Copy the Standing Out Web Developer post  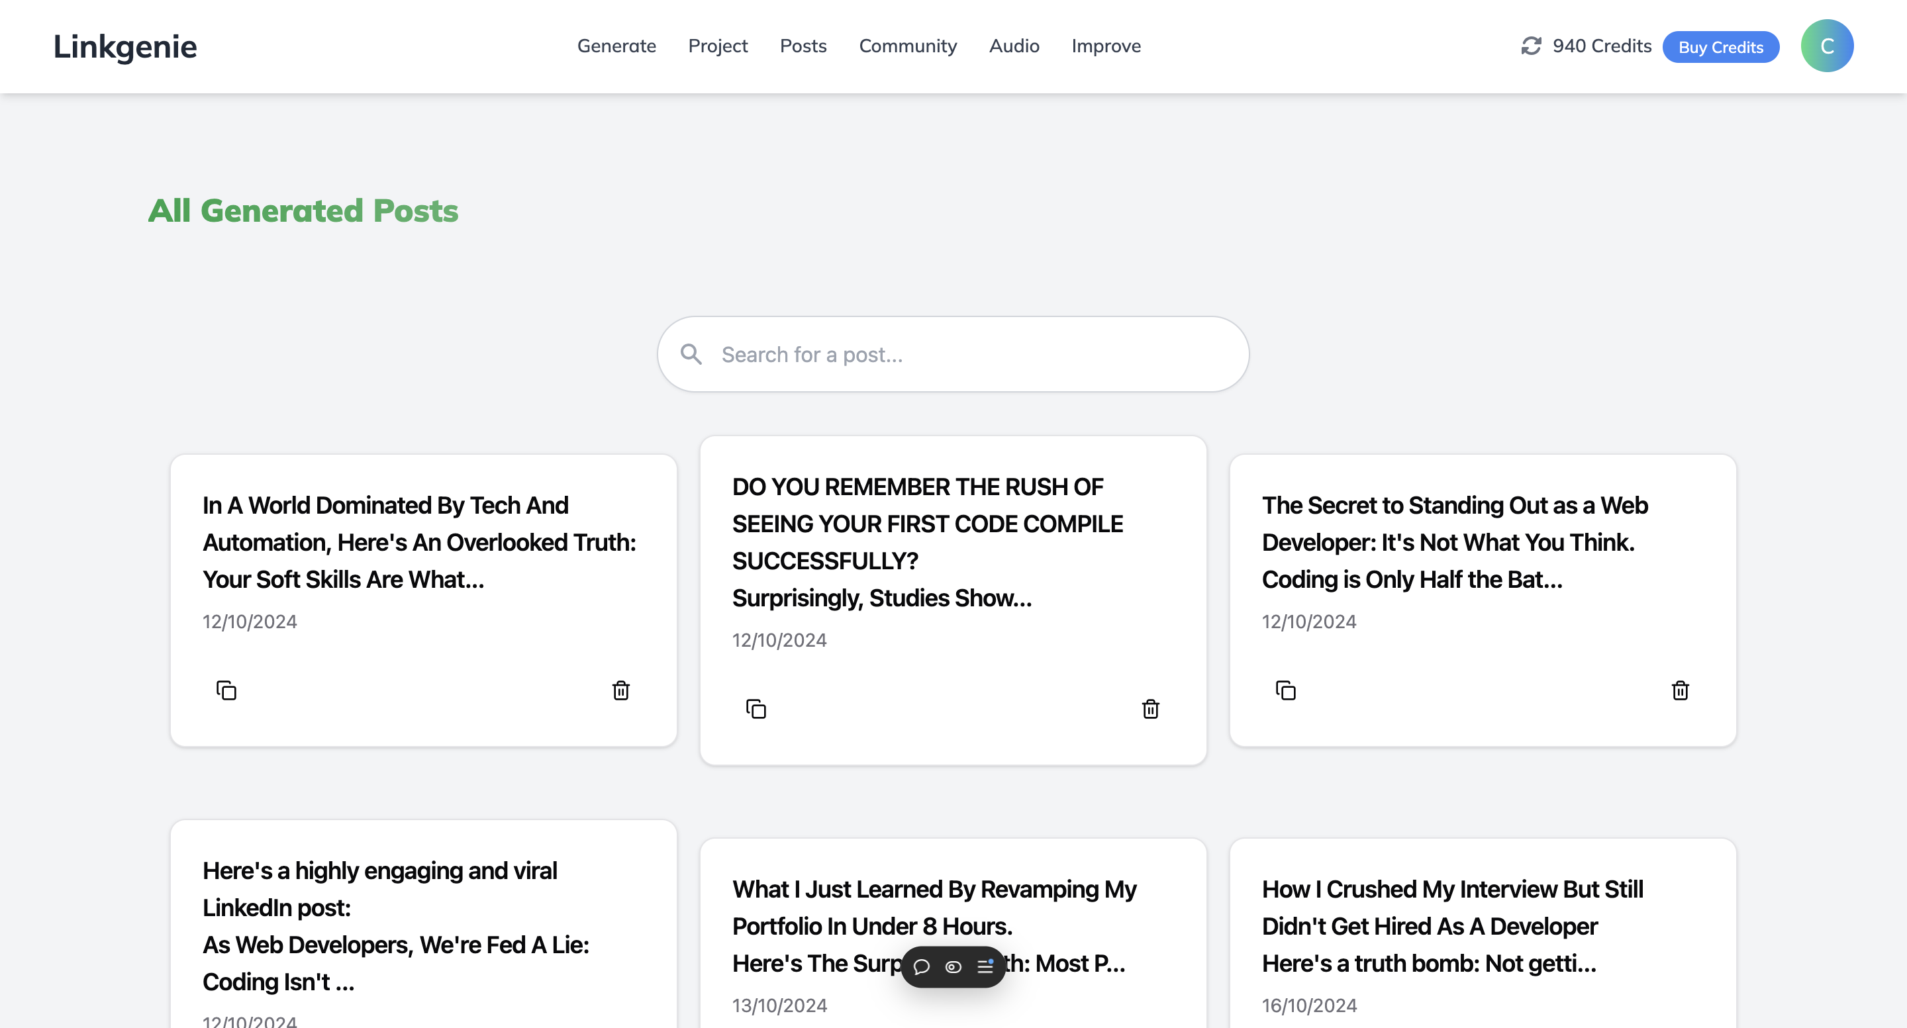tap(1285, 690)
